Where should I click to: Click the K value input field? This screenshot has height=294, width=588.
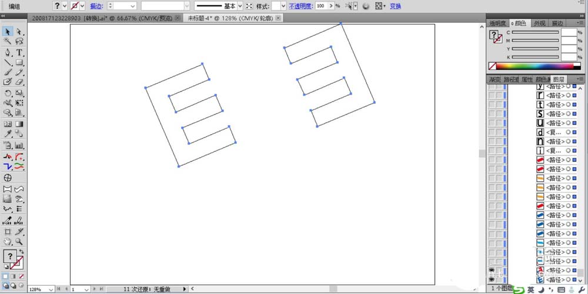coord(569,57)
